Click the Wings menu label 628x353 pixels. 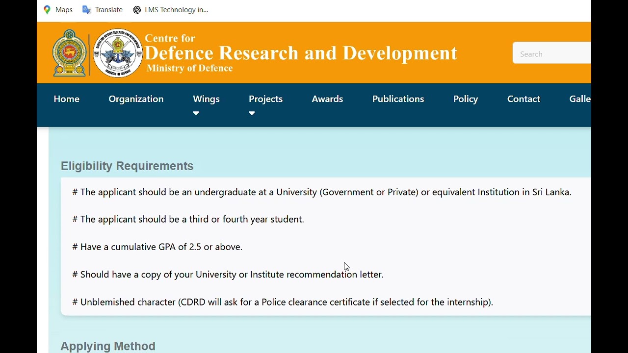click(x=206, y=99)
